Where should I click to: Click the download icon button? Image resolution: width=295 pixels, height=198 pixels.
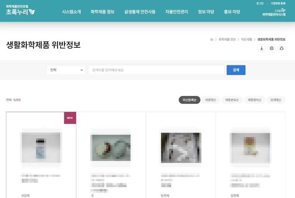pos(262,48)
